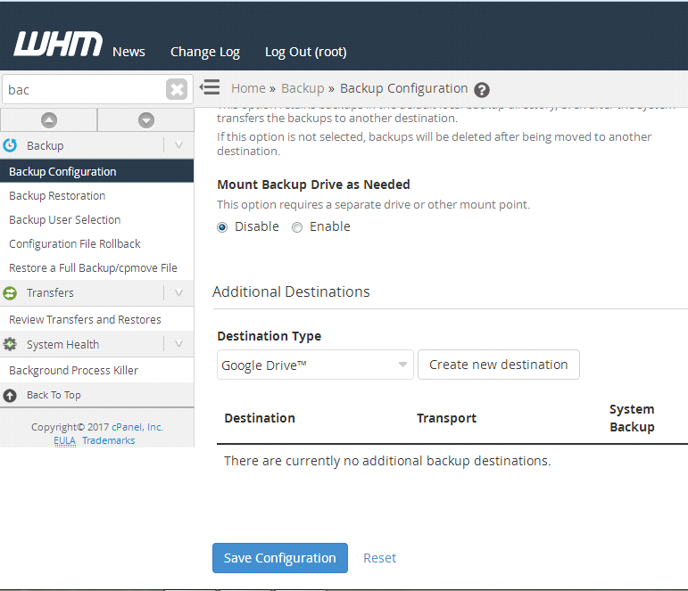
Task: Click the Additional Destinations heading
Action: pyautogui.click(x=291, y=292)
